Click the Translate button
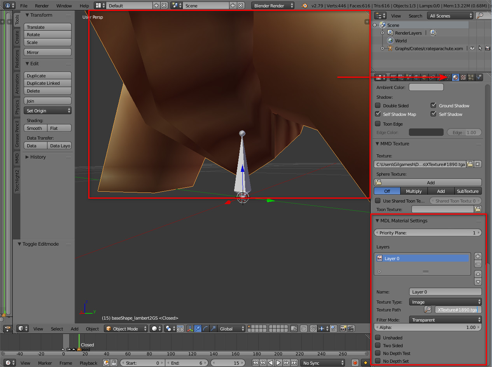This screenshot has width=492, height=367. point(47,27)
